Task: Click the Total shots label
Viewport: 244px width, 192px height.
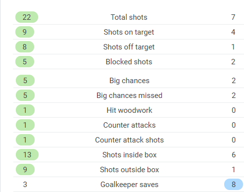Action: click(129, 17)
